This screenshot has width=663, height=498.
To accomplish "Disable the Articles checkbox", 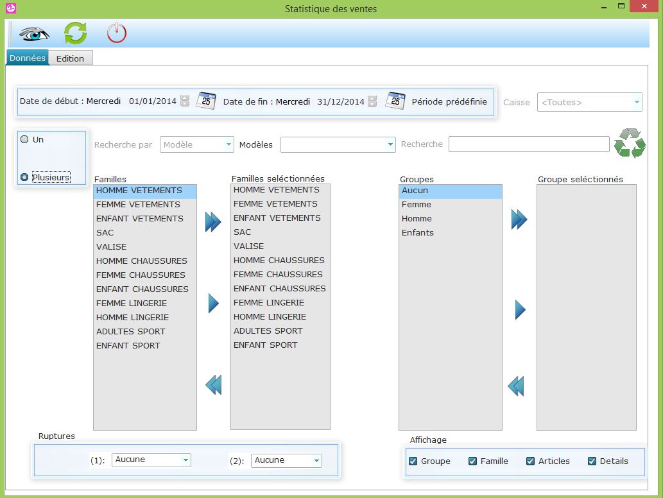I will coord(530,461).
